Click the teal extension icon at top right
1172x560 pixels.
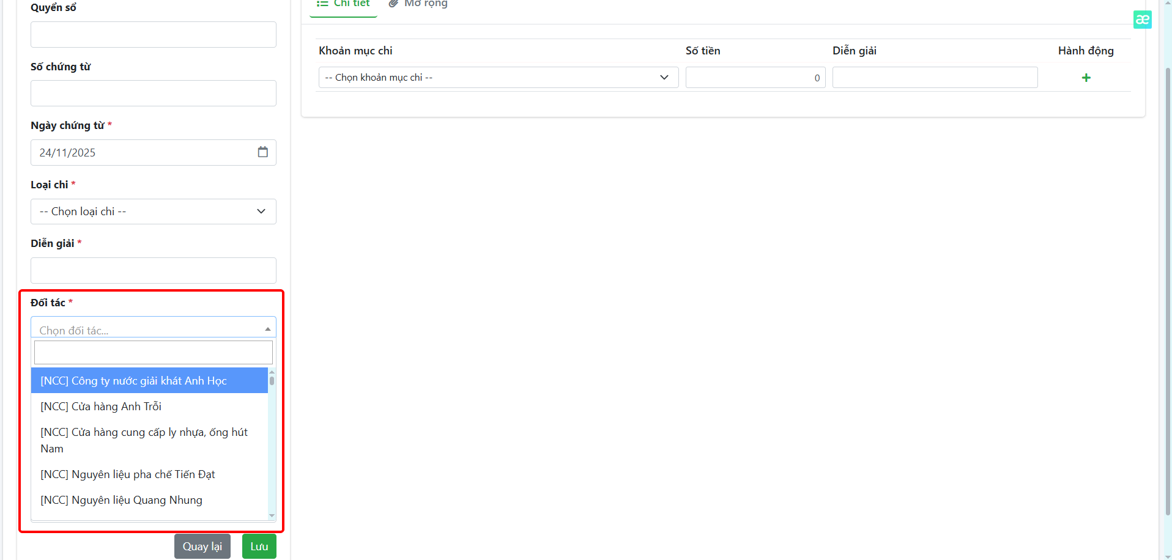coord(1142,20)
